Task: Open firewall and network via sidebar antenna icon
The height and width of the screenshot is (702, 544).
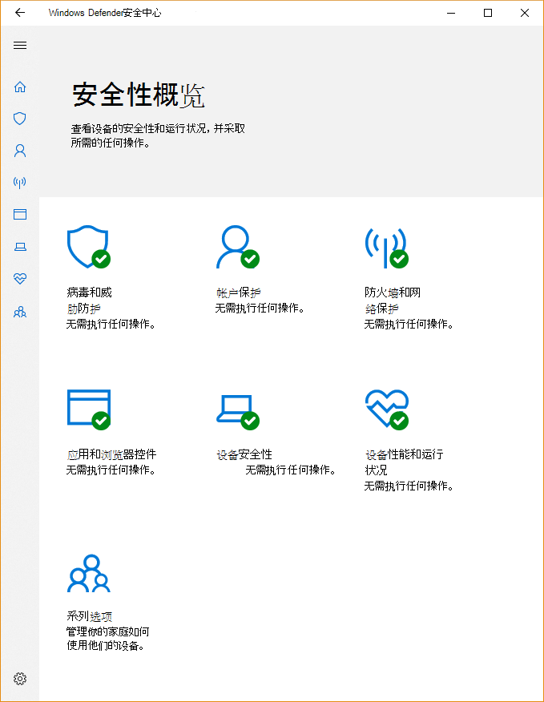Action: tap(20, 183)
